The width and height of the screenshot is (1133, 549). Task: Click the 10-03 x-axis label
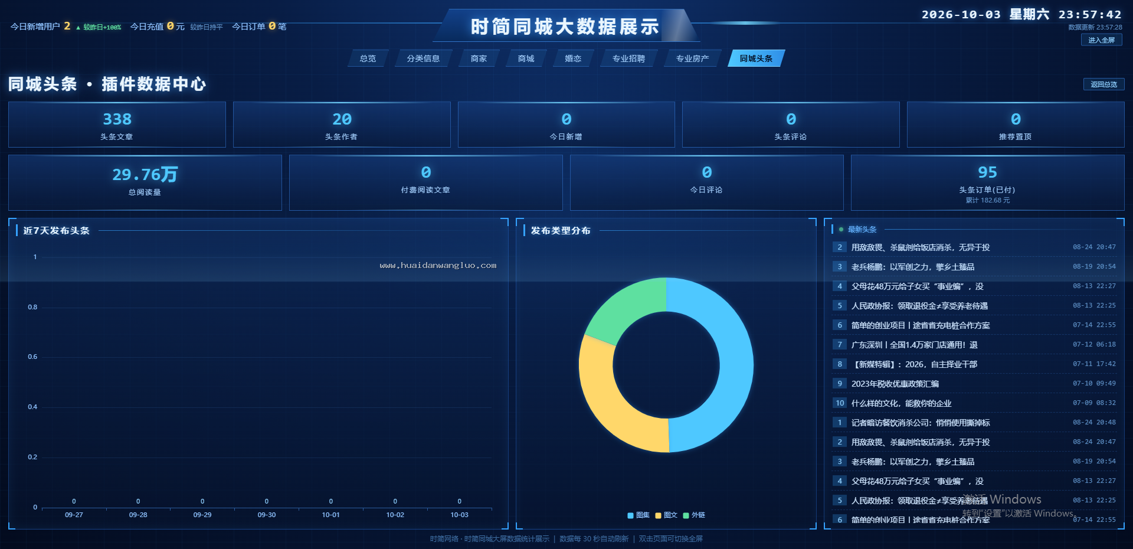coord(459,515)
